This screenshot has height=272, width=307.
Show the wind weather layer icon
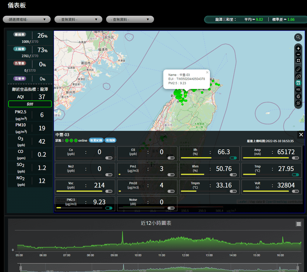pyautogui.click(x=298, y=76)
